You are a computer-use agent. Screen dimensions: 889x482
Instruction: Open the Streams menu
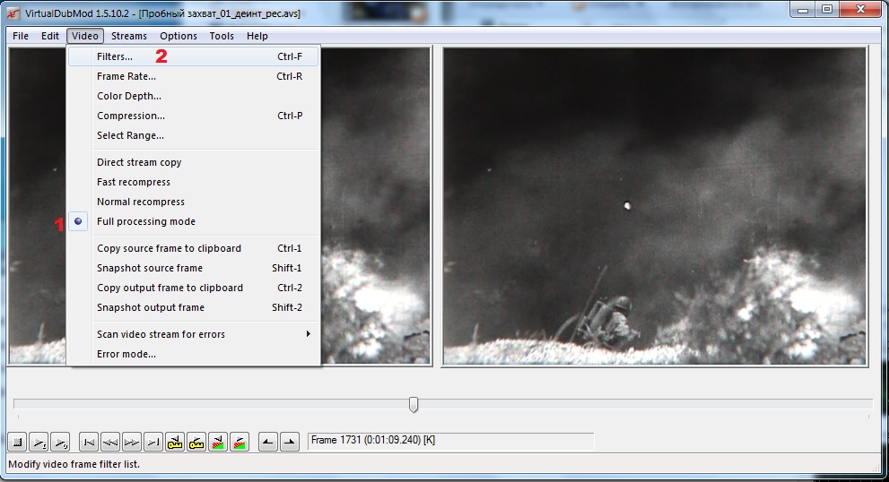(128, 36)
